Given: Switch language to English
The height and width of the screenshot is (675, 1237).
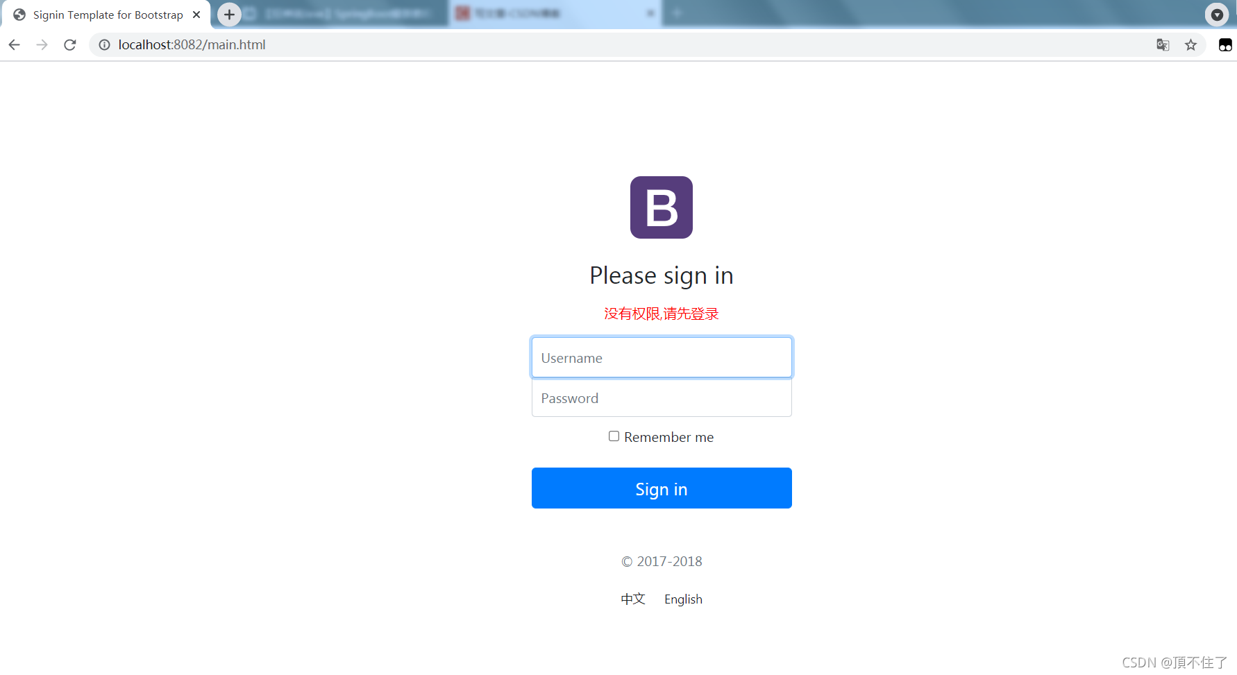Looking at the screenshot, I should (683, 599).
